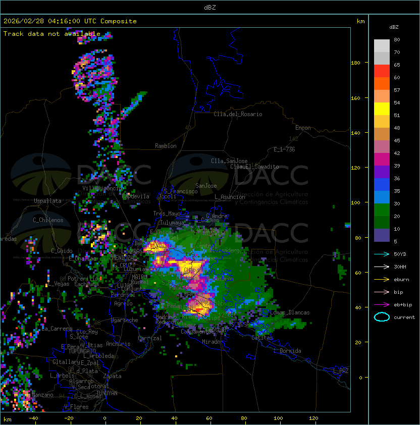Click the cyan 'current' ellipse legend icon
420x425 pixels.
382,317
